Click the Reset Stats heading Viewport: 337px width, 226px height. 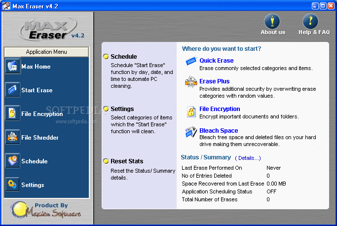(127, 161)
